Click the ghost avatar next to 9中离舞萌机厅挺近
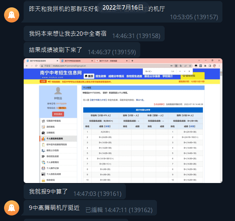 pyautogui.click(x=11, y=209)
